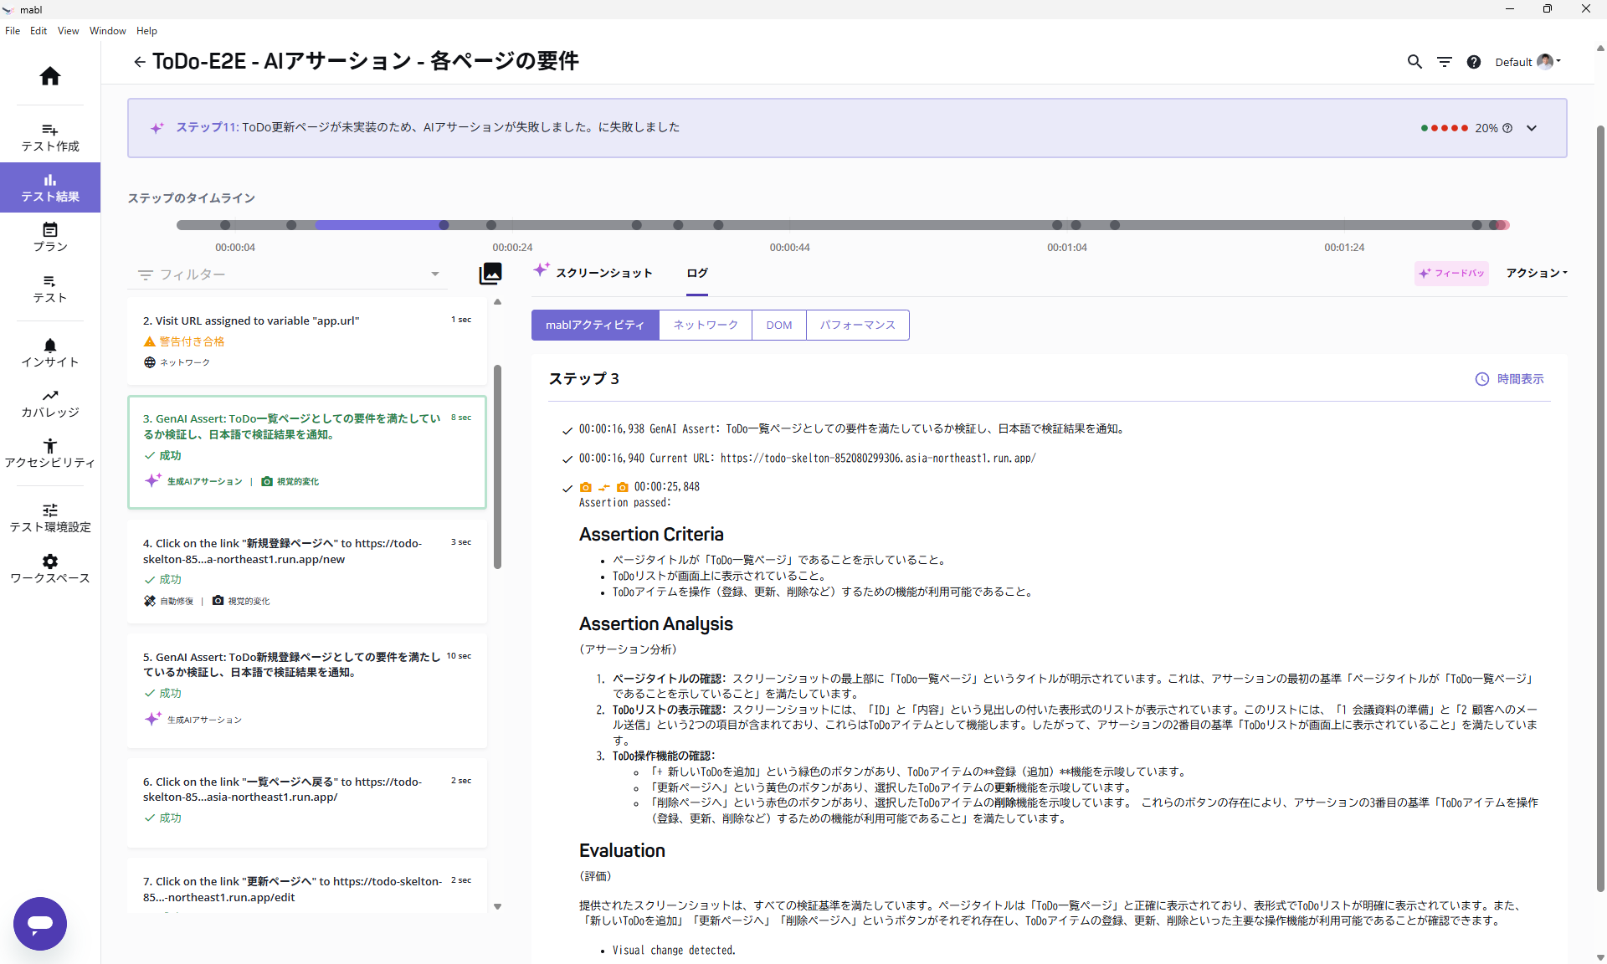
Task: Open search with the magnifier icon
Action: point(1414,61)
